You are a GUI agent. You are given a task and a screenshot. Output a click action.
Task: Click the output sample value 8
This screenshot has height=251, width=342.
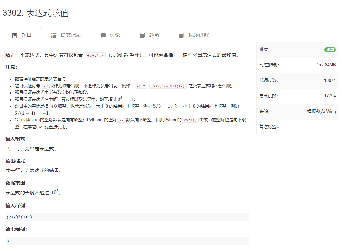7,241
